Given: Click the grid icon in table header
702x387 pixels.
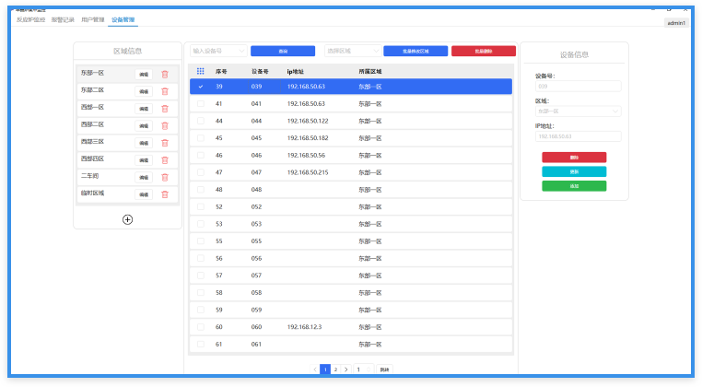Looking at the screenshot, I should pyautogui.click(x=201, y=70).
